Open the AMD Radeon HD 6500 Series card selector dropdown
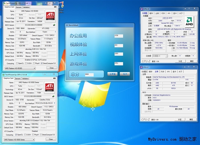Screen dimensions: 200x145 tap(19, 140)
